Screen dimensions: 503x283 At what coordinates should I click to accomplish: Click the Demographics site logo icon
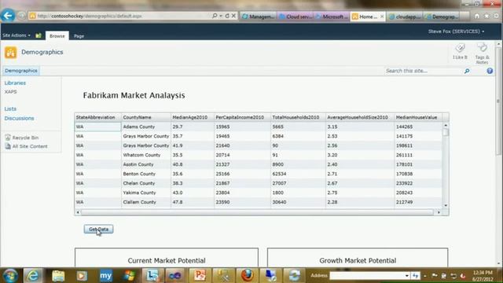point(10,53)
